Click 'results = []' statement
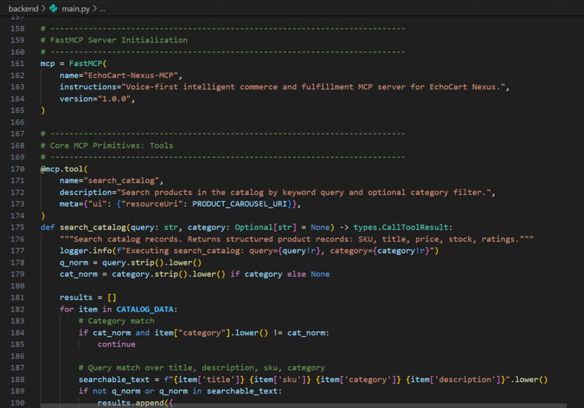The image size is (584, 408). click(88, 297)
